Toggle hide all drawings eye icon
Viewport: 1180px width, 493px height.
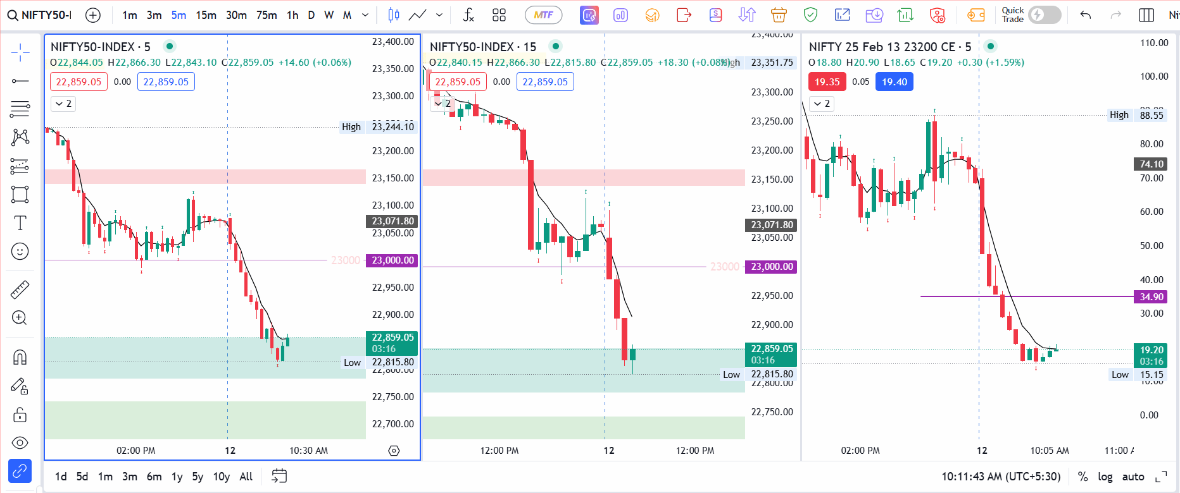pyautogui.click(x=20, y=442)
